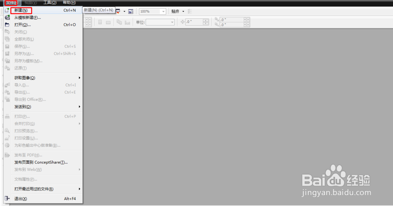Click duplicate distance Y .0" field
Image resolution: width=393 pixels, height=206 pixels.
(x=231, y=25)
